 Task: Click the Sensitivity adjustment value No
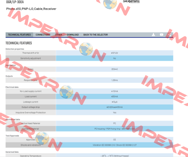coord(114,58)
